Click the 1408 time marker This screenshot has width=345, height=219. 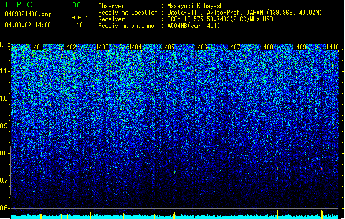(267, 47)
